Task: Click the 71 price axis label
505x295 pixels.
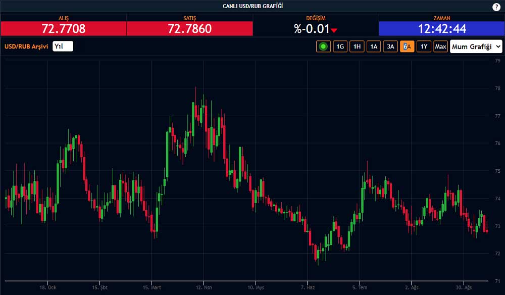Action: (x=497, y=281)
